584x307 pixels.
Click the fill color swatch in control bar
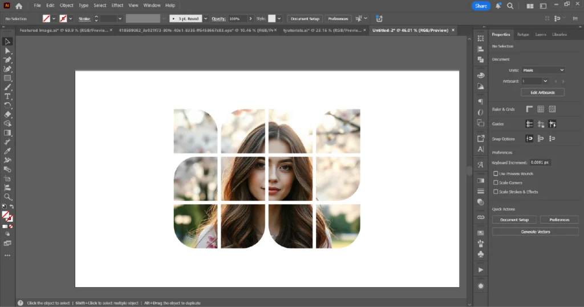click(x=46, y=19)
